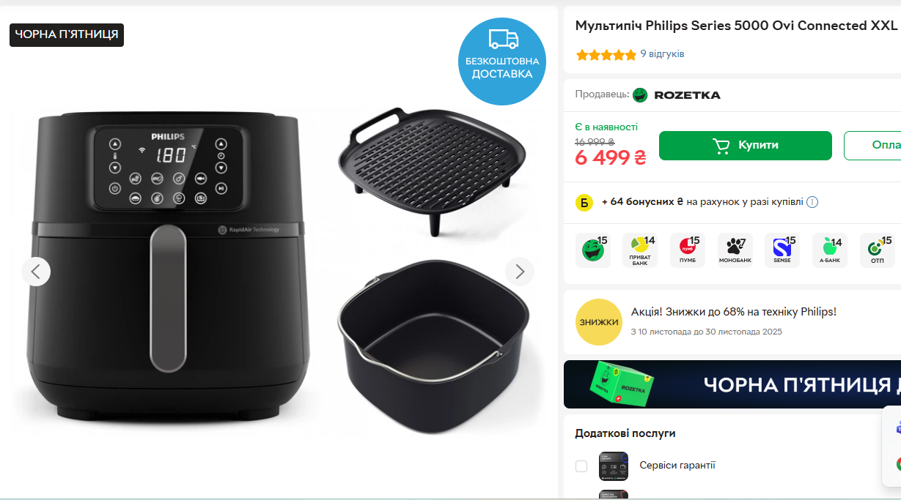This screenshot has height=500, width=901.
Task: Go to previous product photo arrow
Action: 36,272
